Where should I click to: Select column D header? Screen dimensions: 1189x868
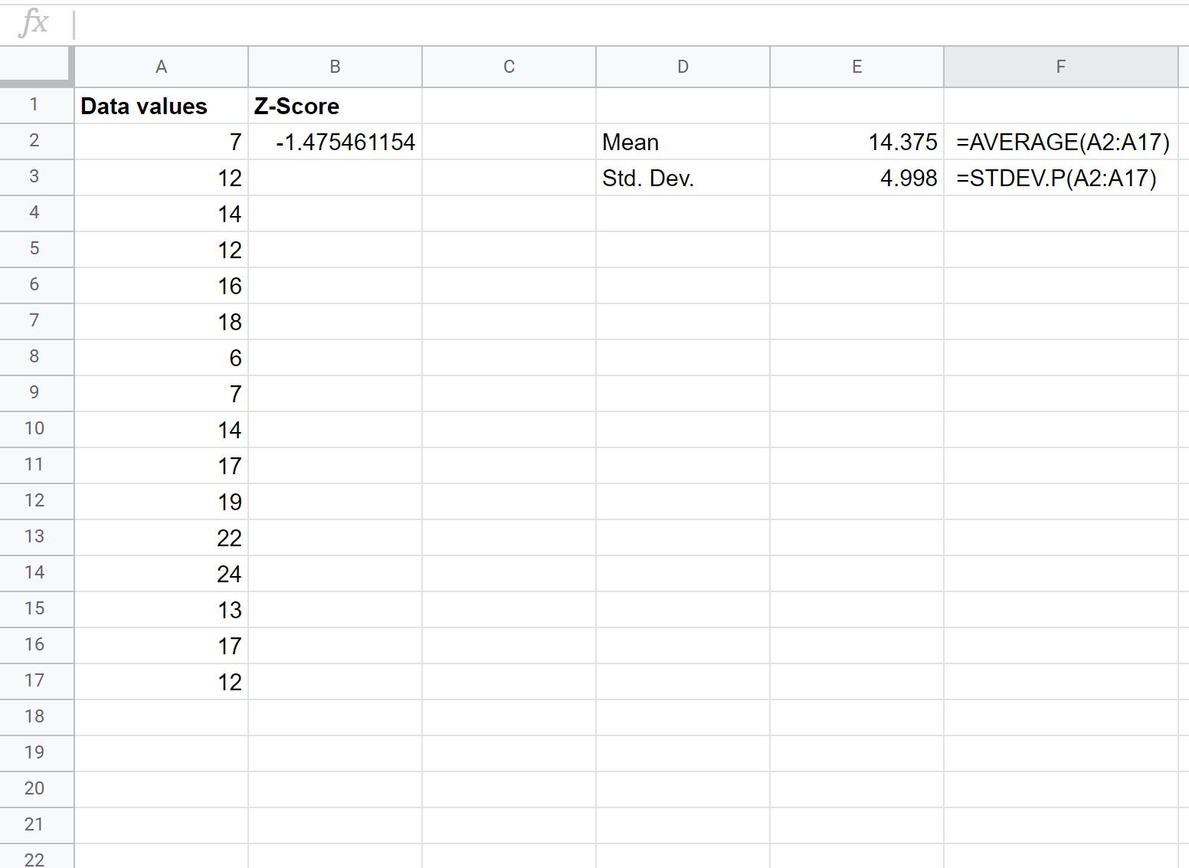coord(683,67)
